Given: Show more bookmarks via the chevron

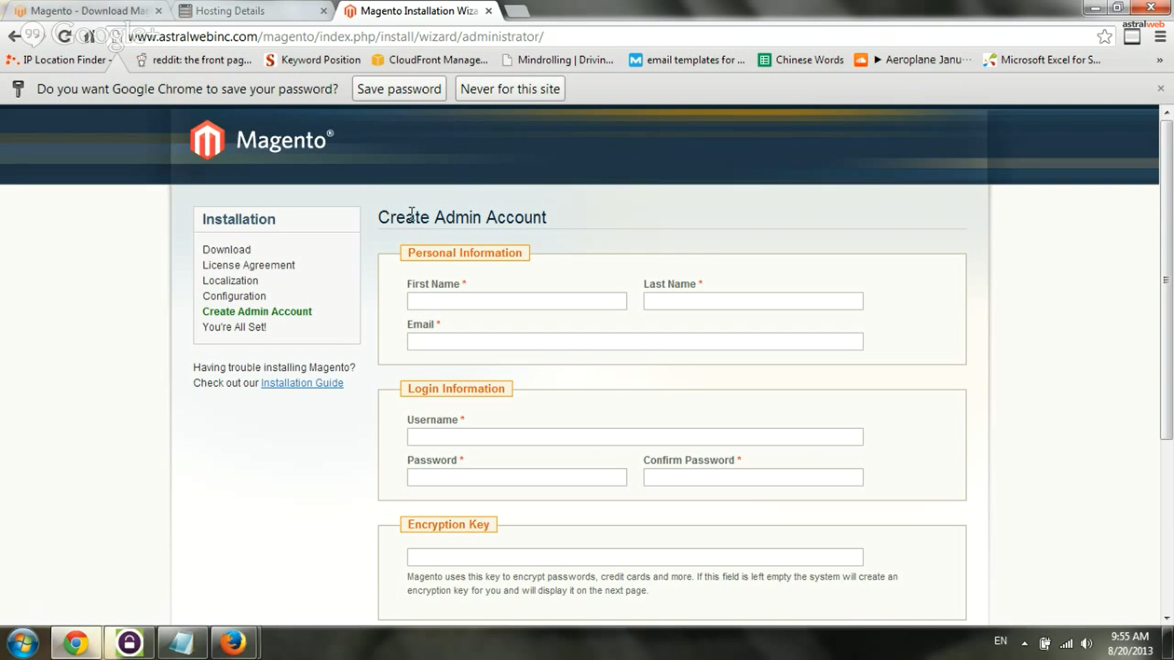Looking at the screenshot, I should pyautogui.click(x=1159, y=60).
